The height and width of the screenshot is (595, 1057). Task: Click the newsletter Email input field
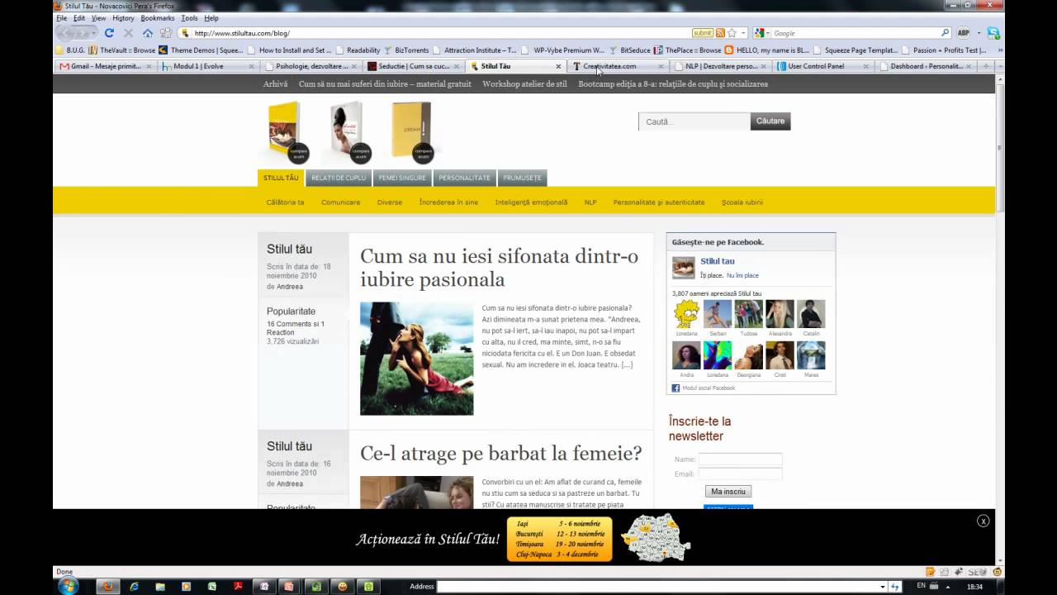(x=740, y=474)
